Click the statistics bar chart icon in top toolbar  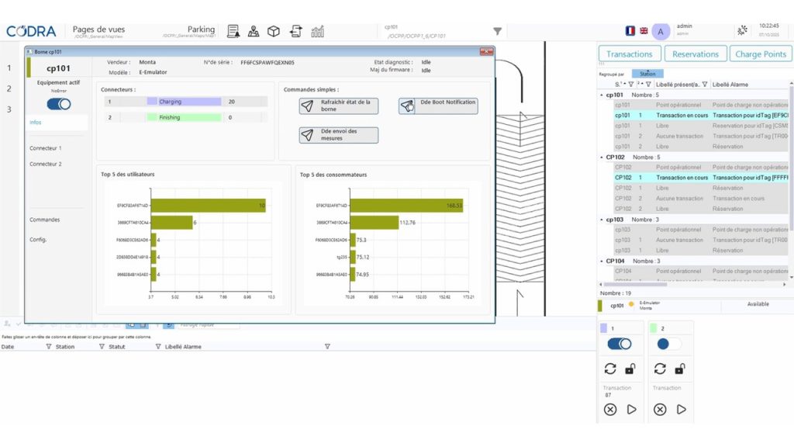click(x=318, y=31)
